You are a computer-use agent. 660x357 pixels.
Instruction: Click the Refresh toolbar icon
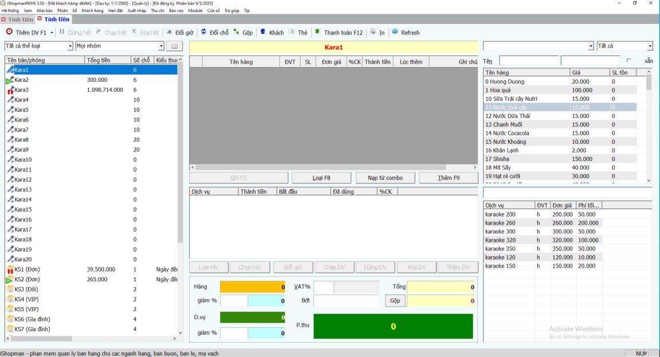click(395, 33)
